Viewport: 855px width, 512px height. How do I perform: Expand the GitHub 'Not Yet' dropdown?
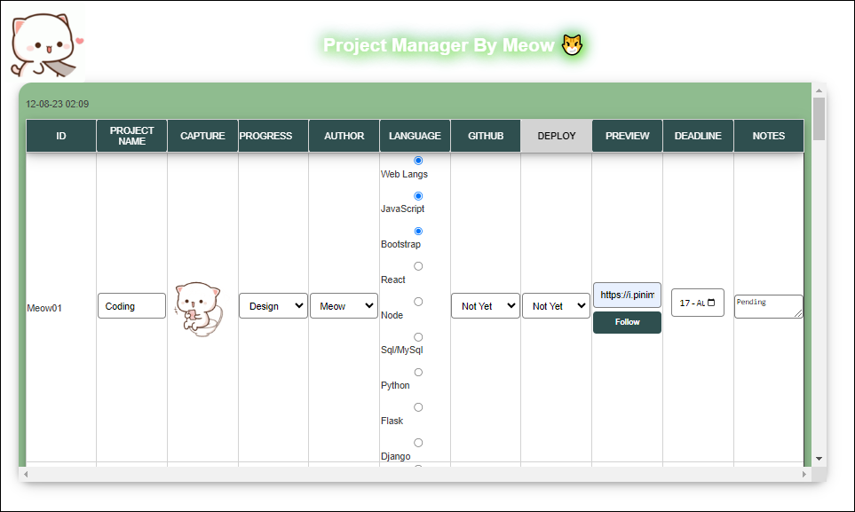coord(485,305)
